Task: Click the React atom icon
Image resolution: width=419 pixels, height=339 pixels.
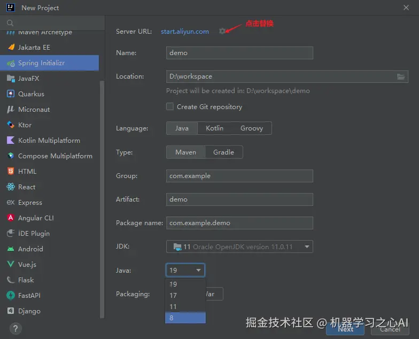Action: (11, 187)
